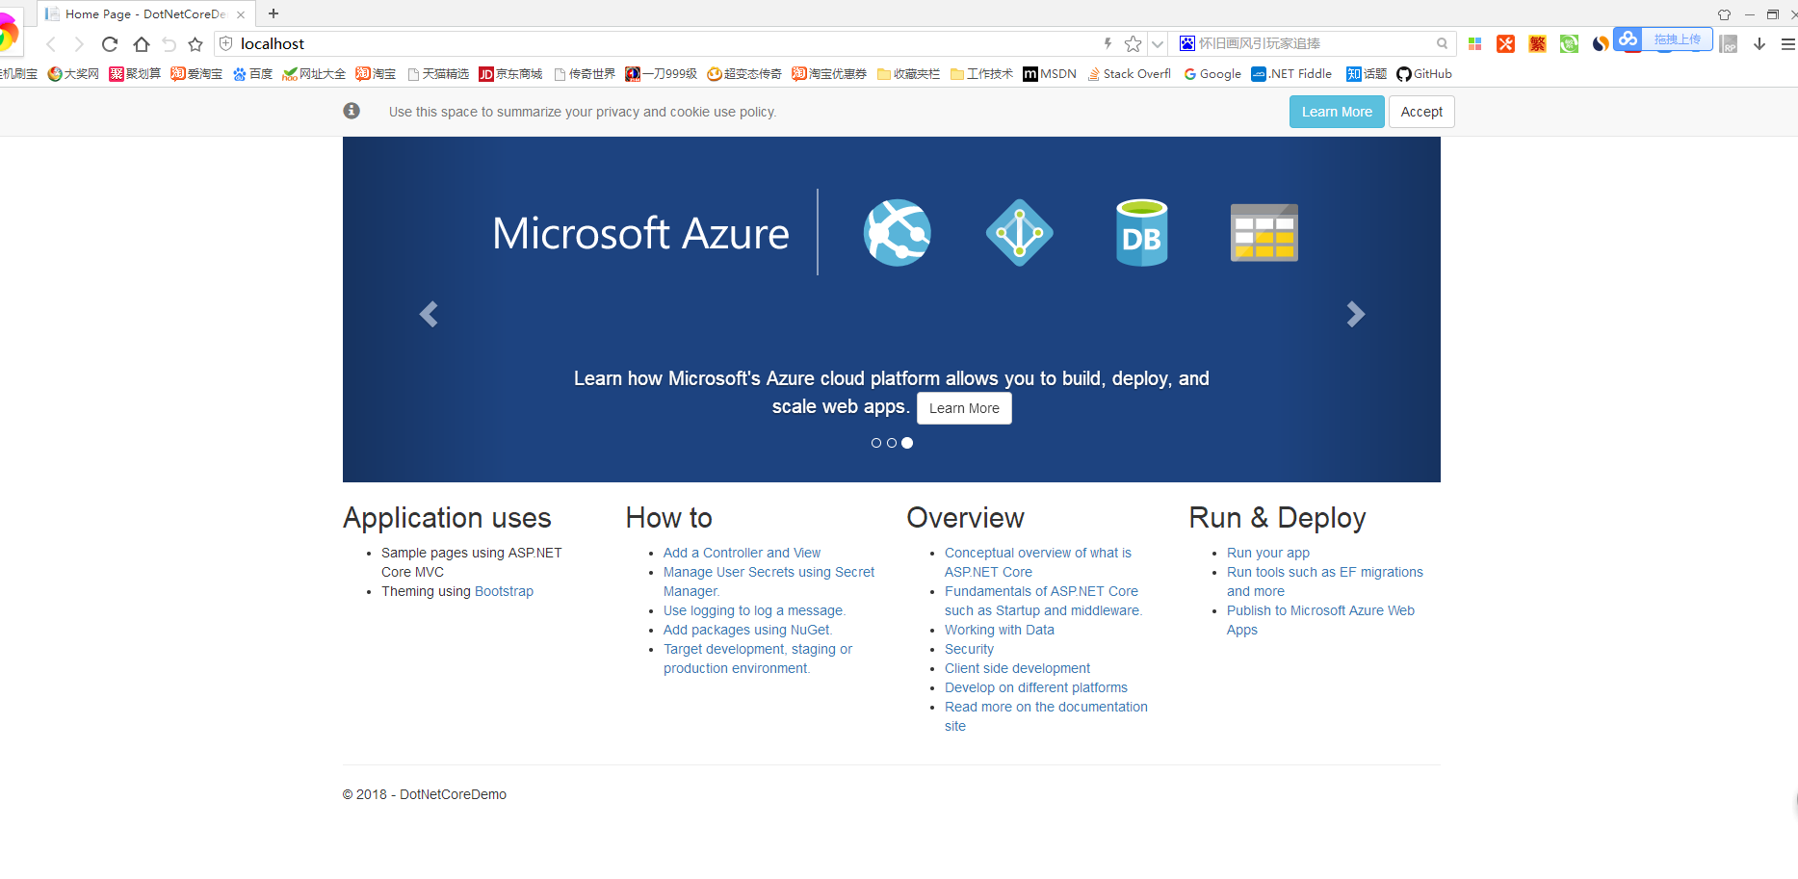The width and height of the screenshot is (1798, 879).
Task: Go to the browser home page icon
Action: 141,44
